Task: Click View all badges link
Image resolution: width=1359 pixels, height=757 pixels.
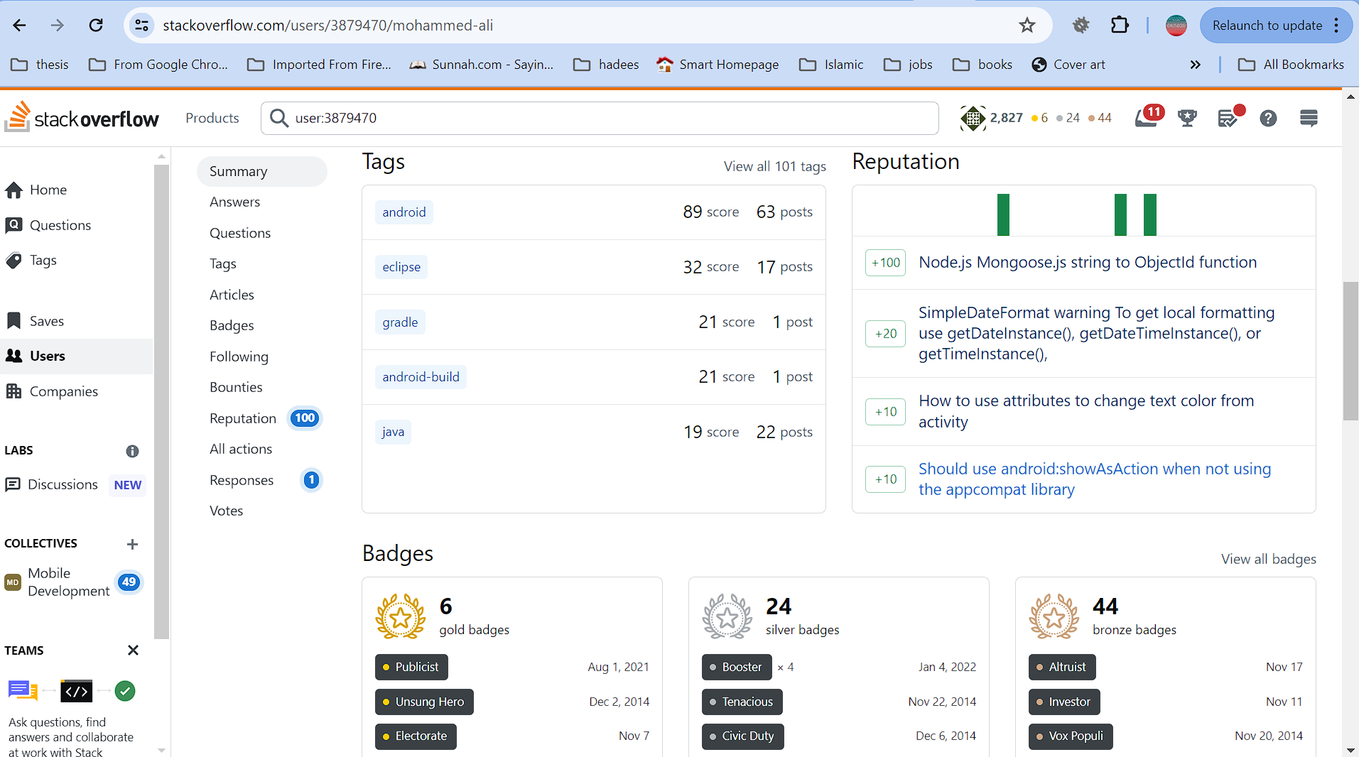Action: 1268,559
